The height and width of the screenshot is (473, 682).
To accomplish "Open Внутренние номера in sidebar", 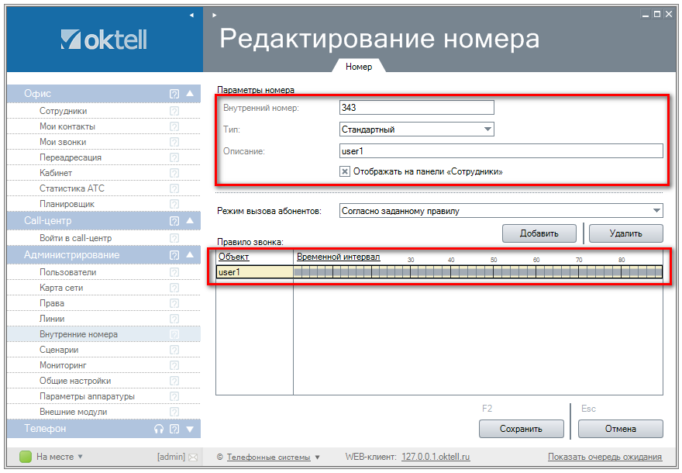I will 78,334.
